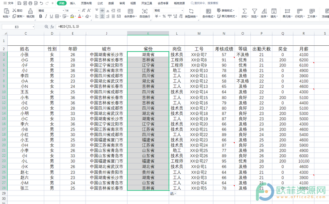This screenshot has width=329, height=204.
Task: Toggle Underline formatting
Action: click(x=52, y=16)
